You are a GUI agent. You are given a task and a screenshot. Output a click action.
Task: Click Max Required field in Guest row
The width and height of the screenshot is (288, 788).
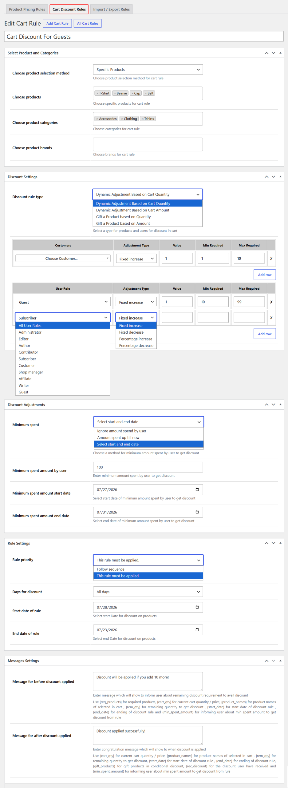coord(249,302)
